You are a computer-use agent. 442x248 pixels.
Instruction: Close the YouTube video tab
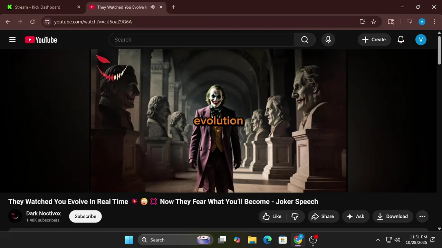(x=161, y=7)
